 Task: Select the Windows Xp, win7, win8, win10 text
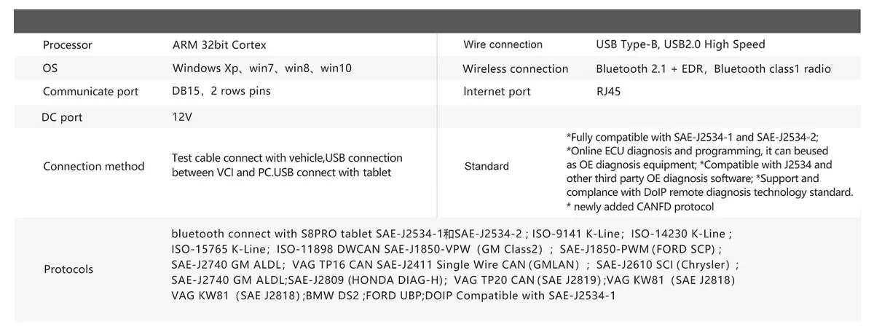pos(261,68)
